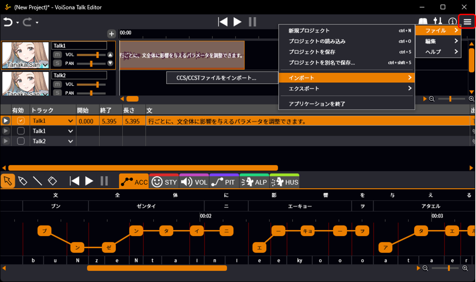Open the mixer sliders icon
476x282 pixels.
tap(438, 22)
